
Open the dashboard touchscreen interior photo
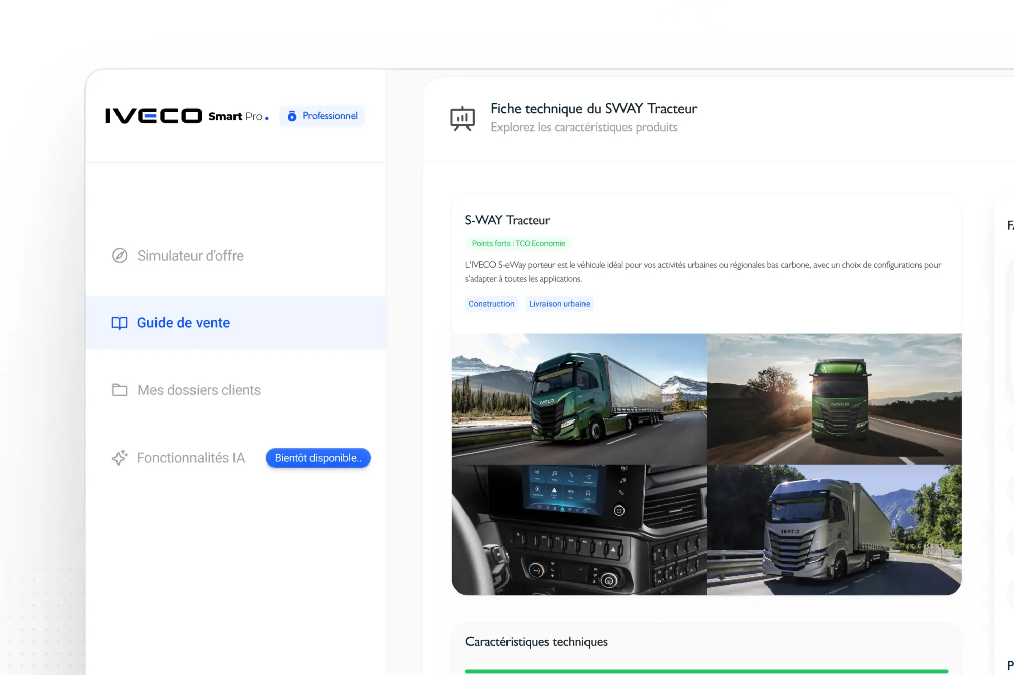[x=579, y=529]
